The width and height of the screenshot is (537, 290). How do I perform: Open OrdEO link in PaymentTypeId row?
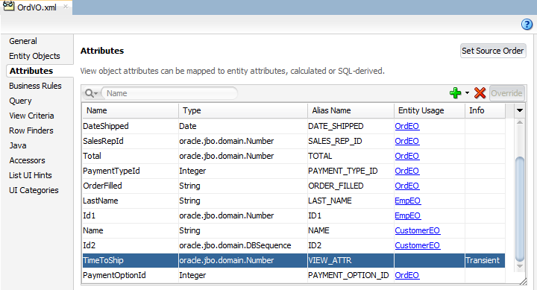(407, 171)
